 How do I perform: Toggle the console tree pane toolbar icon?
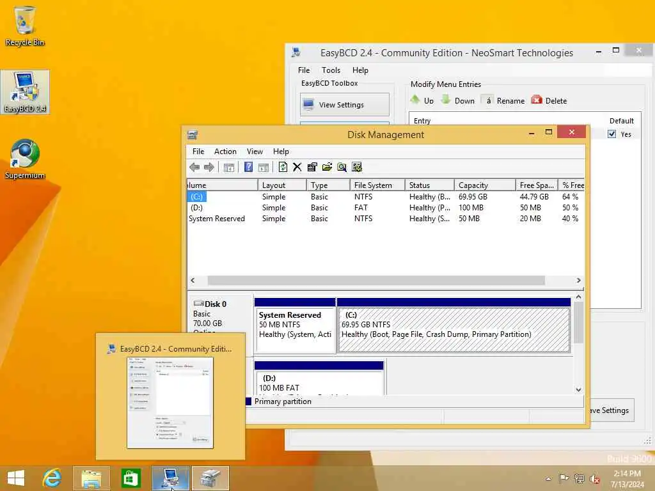[229, 168]
